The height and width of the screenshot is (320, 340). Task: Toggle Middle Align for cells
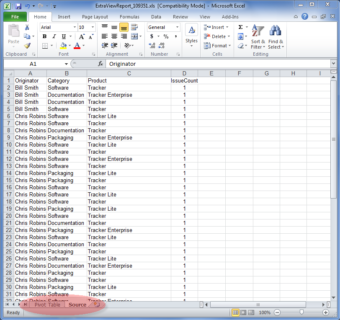[114, 27]
